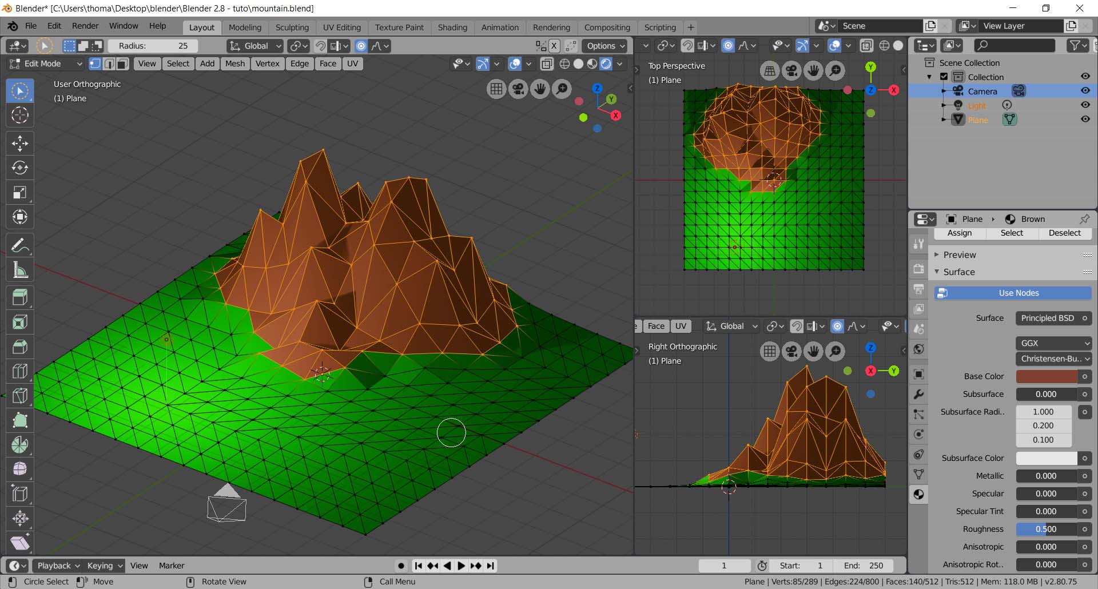Viewport: 1098px width, 589px height.
Task: Select the Measure tool
Action: point(20,270)
